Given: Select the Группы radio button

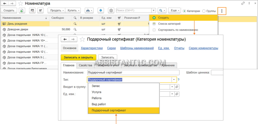Looking at the screenshot, I should click(x=204, y=11).
